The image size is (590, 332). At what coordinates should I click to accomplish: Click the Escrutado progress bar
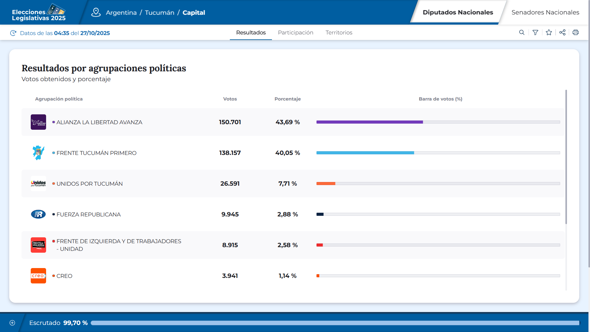click(335, 323)
